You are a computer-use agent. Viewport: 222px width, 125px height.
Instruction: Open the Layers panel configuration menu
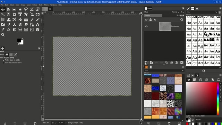(183, 8)
